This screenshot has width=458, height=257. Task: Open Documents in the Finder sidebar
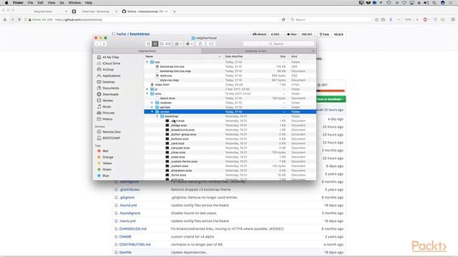tap(110, 89)
